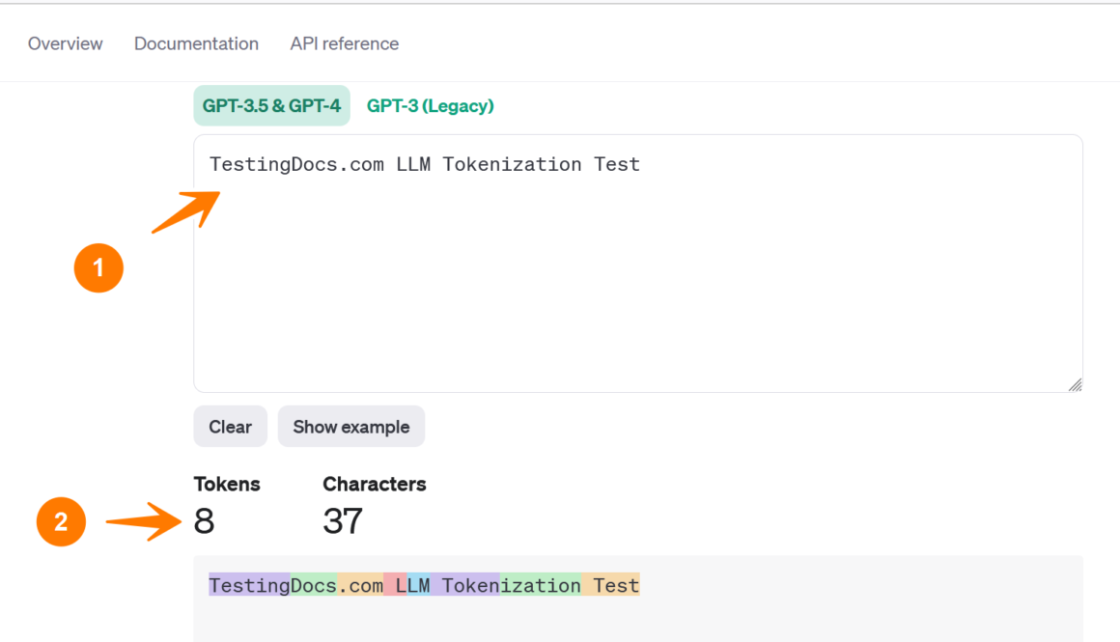Click the purple highlighted "Testing" token
The width and height of the screenshot is (1120, 642).
coord(249,585)
